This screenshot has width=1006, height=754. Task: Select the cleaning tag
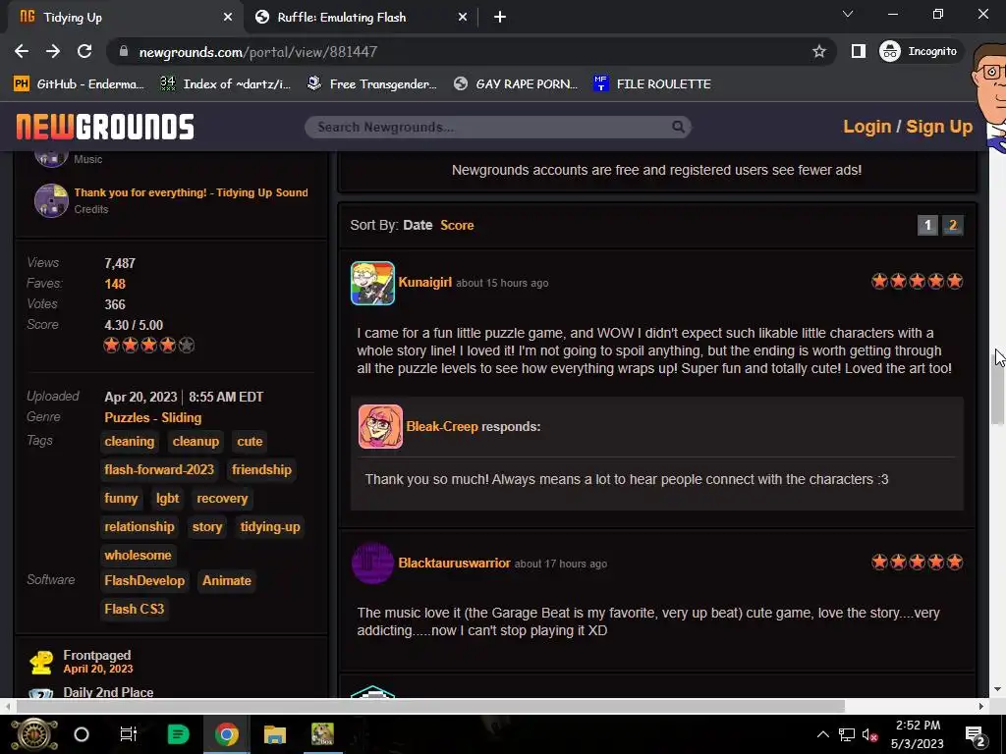point(129,441)
